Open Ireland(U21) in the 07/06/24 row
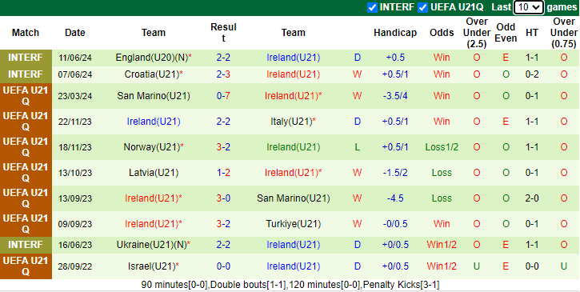Viewport: 580px width, 292px height. [294, 74]
